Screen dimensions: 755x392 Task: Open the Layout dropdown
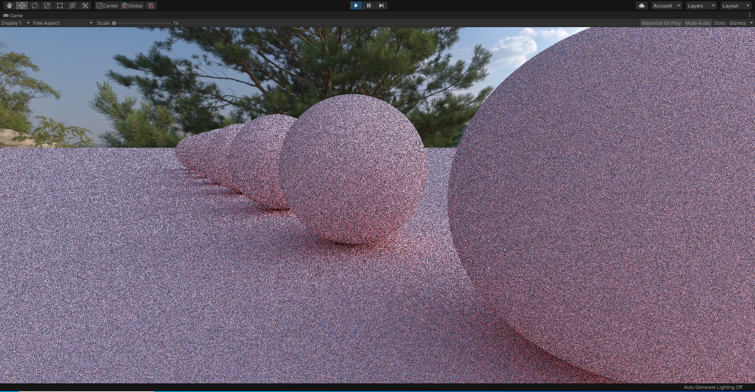pos(736,5)
